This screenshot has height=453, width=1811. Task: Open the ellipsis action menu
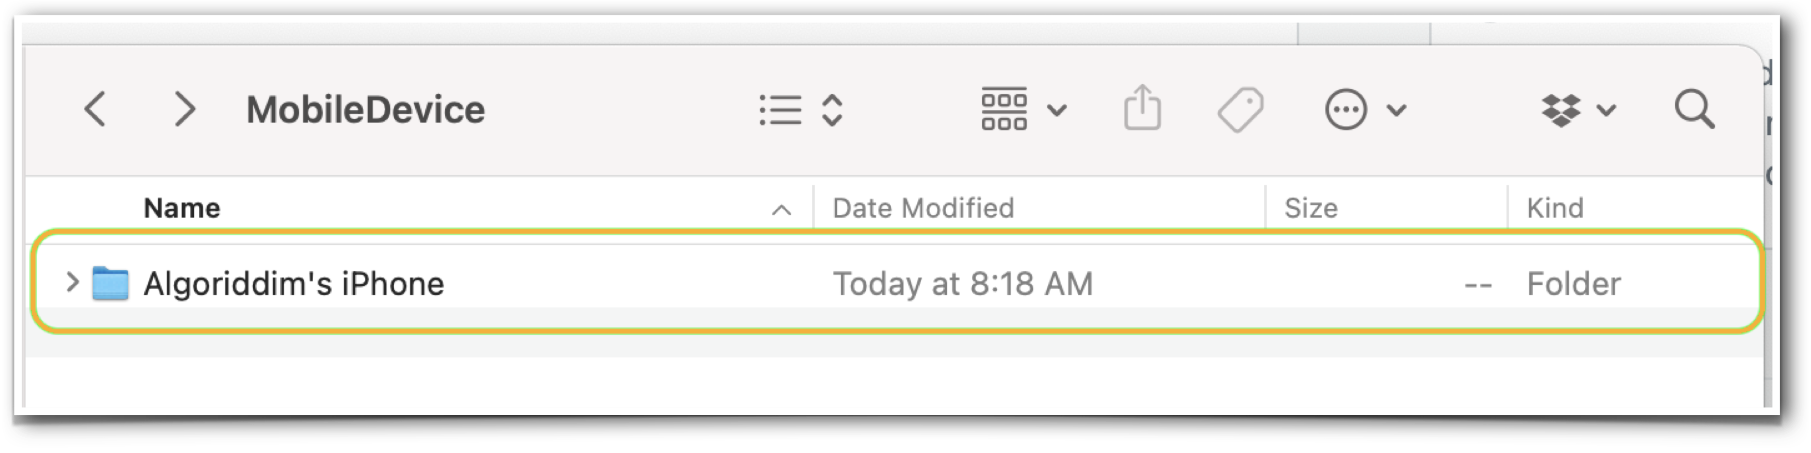tap(1346, 109)
